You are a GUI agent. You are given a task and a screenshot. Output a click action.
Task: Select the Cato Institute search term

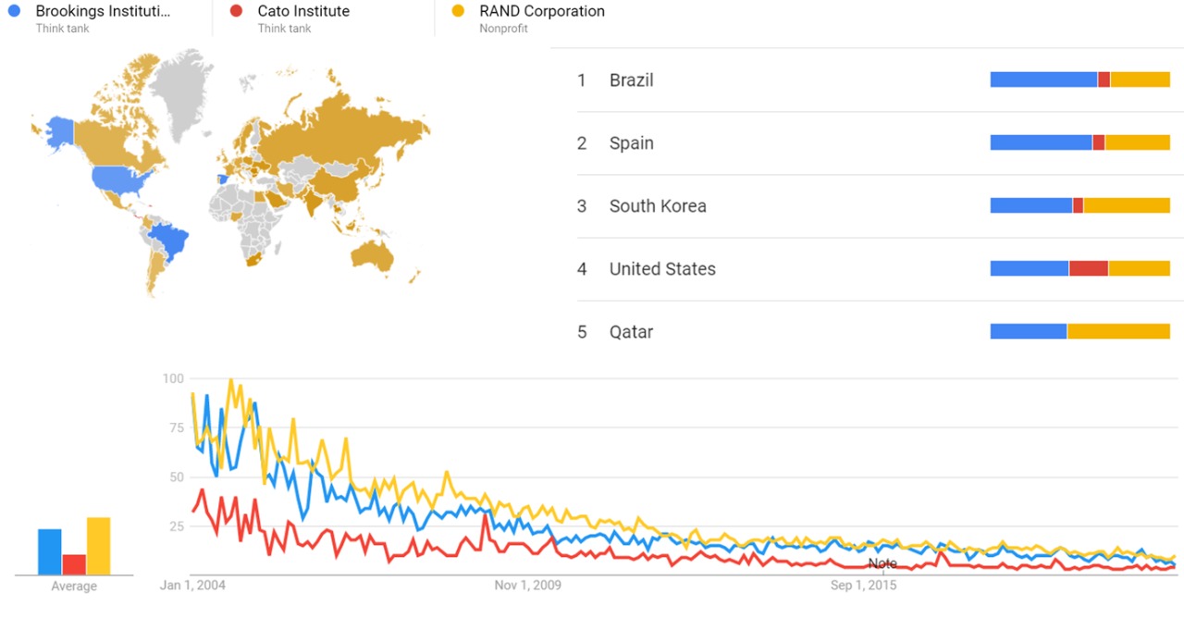(x=303, y=12)
